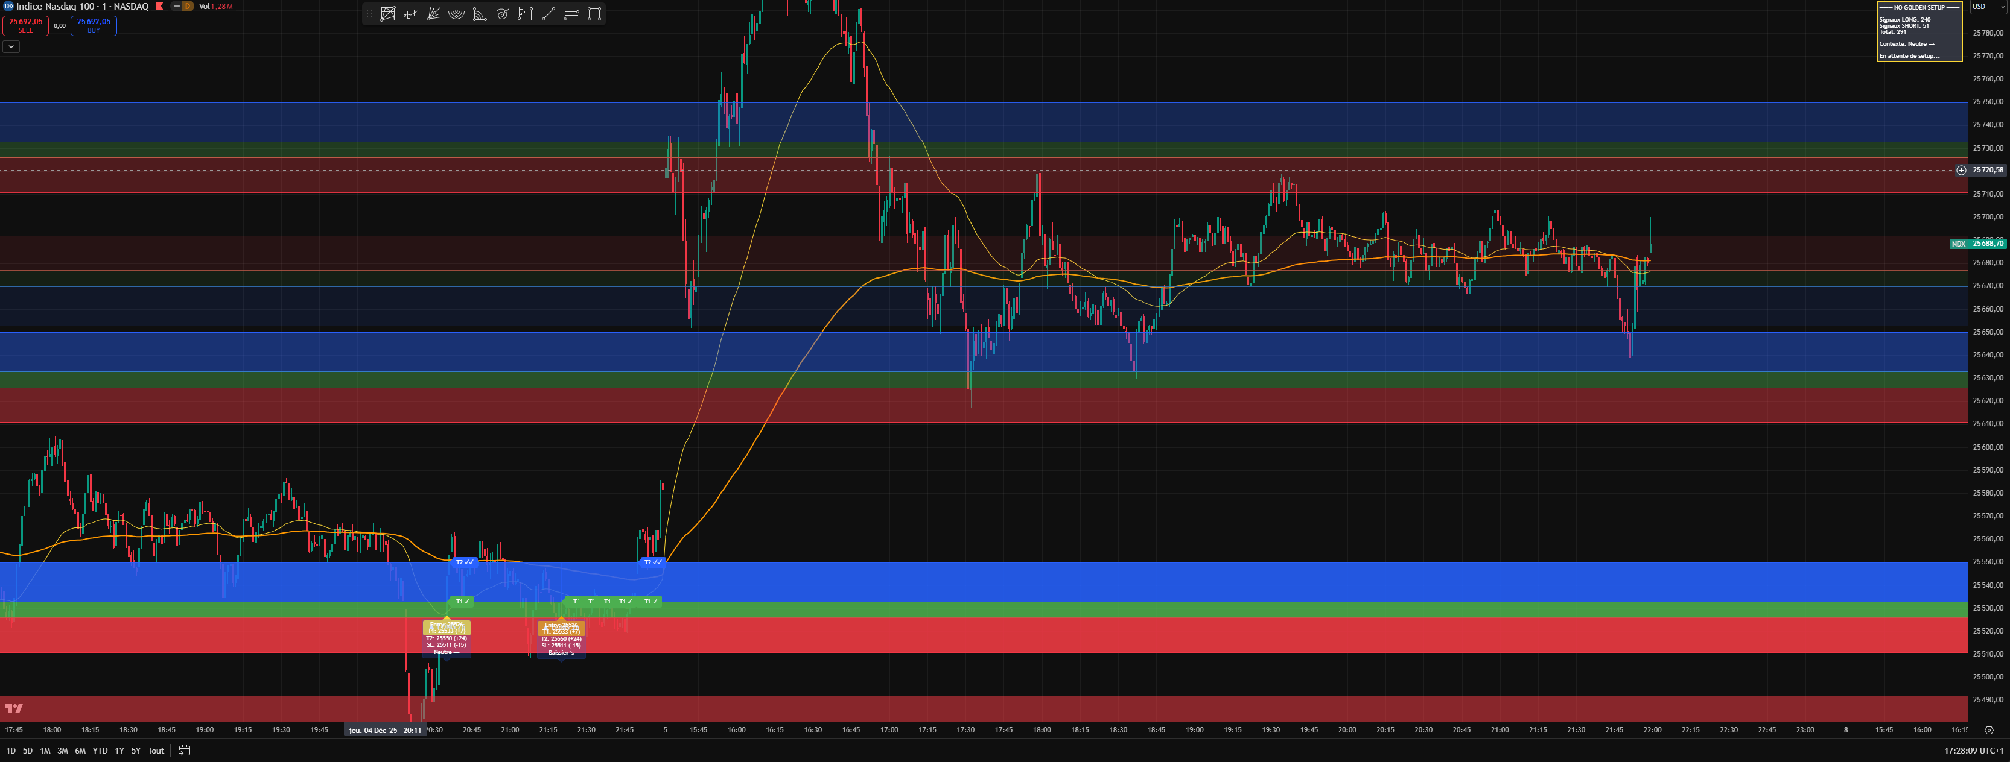
Task: Click the red SELL 25 692,05 button
Action: pos(26,26)
